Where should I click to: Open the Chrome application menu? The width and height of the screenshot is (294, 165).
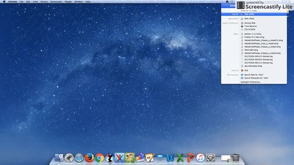(12, 1)
